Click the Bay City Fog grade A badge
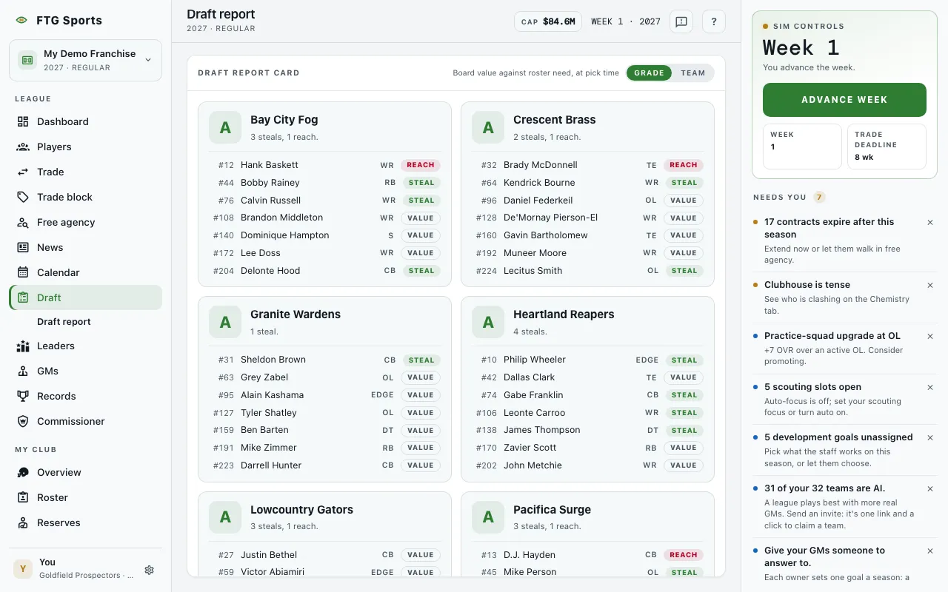 225,127
